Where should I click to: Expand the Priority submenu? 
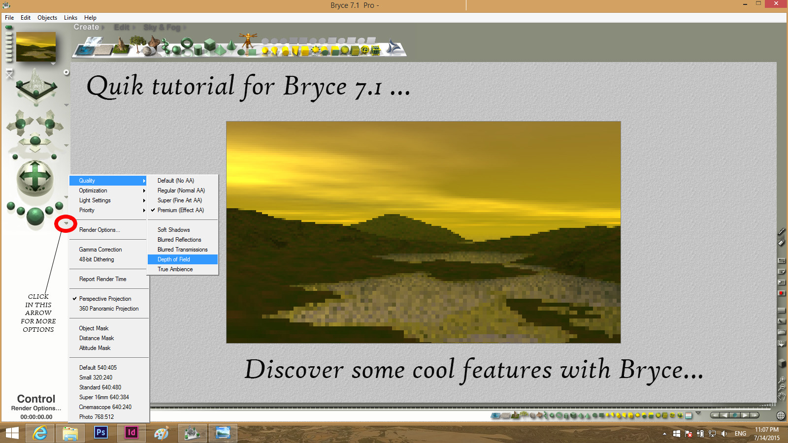click(x=108, y=210)
